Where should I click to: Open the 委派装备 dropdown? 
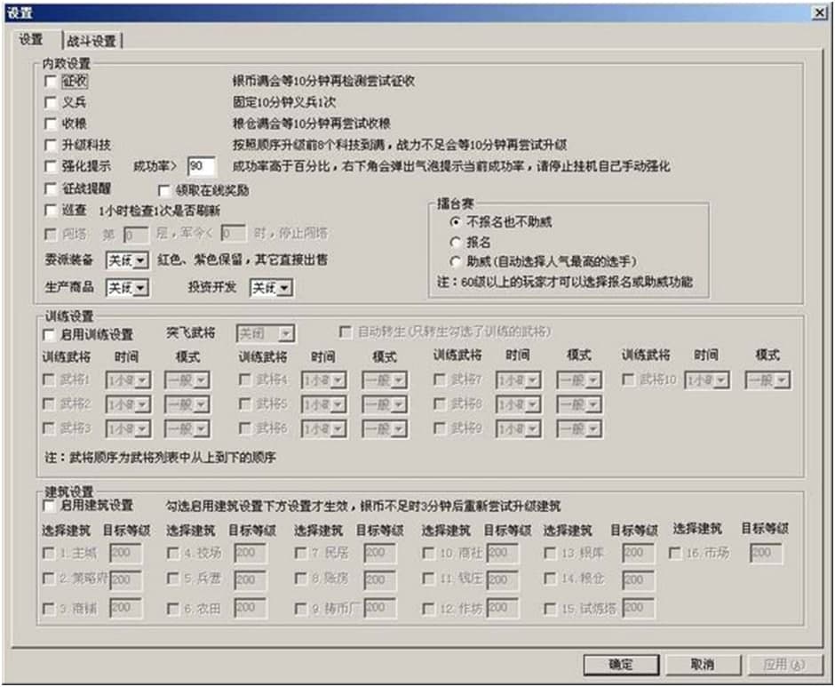pos(127,260)
